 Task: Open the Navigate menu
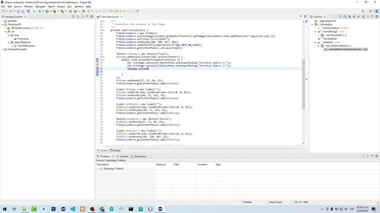pyautogui.click(x=40, y=7)
